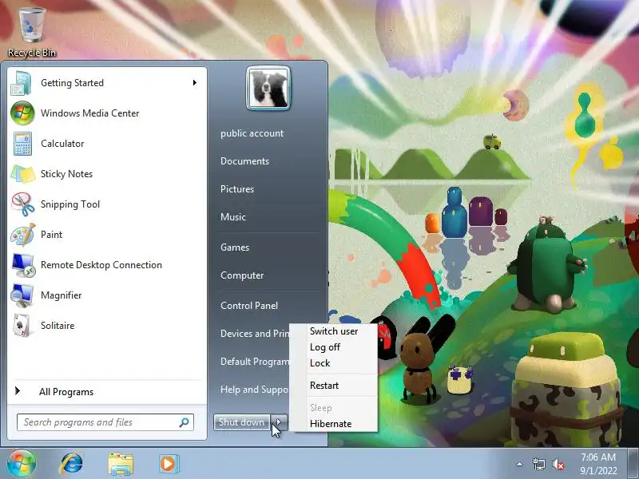Open Help and Support link
Viewport: 639px width, 479px height.
pyautogui.click(x=255, y=390)
